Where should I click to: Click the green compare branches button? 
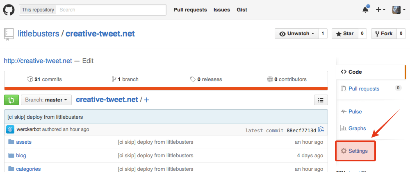tap(11, 100)
